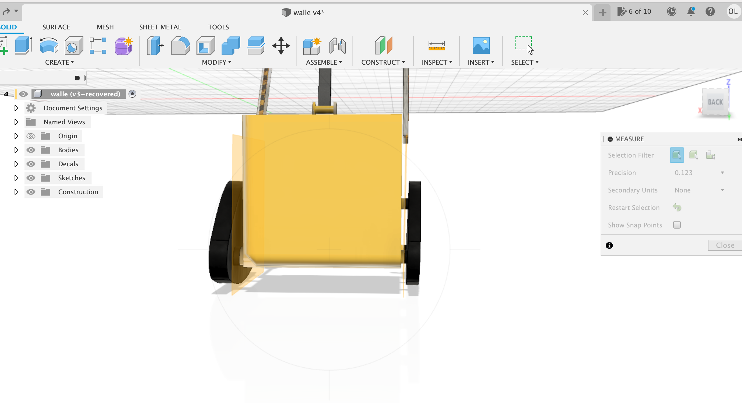The height and width of the screenshot is (403, 742).
Task: Open the Insert Canvas tool
Action: (x=481, y=46)
